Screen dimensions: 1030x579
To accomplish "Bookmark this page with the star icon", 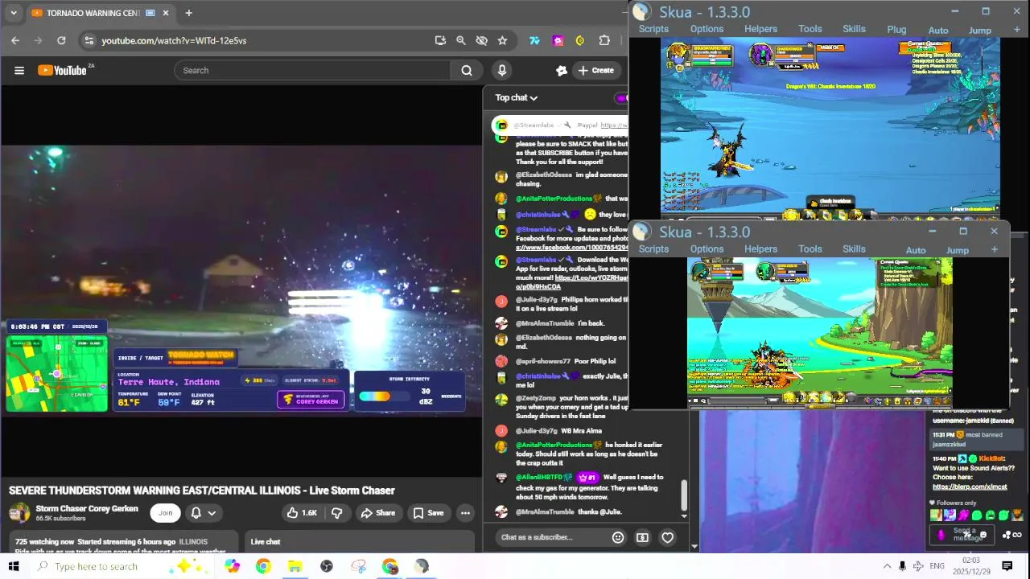I will 503,40.
